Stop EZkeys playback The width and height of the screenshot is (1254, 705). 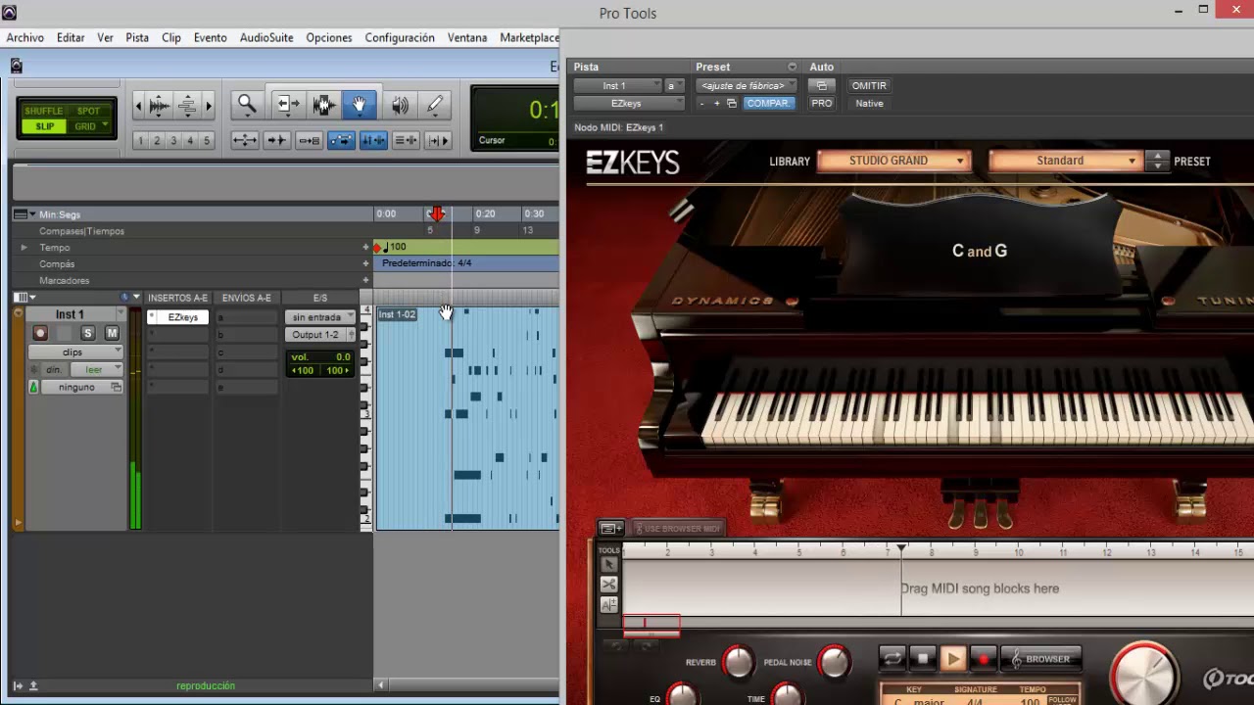click(x=923, y=659)
